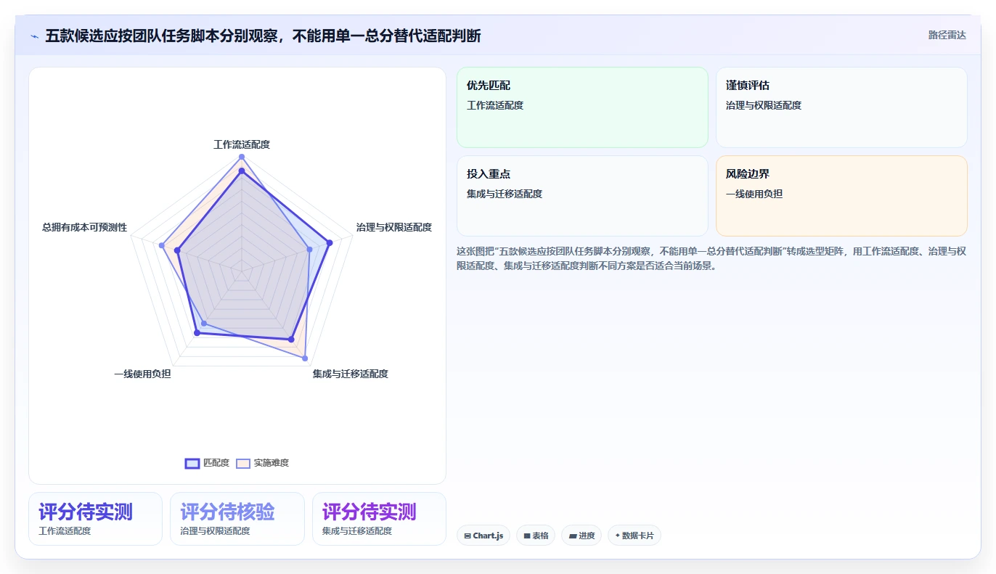The image size is (996, 574).
Task: Click the 总拥有成本可预测性 radar axis label
Action: [x=85, y=227]
